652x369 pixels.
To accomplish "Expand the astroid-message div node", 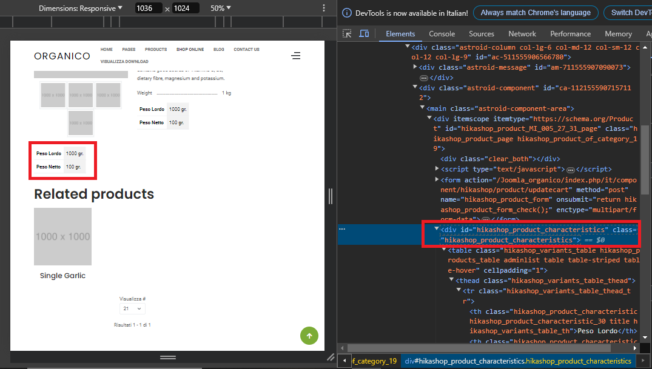I will click(415, 67).
